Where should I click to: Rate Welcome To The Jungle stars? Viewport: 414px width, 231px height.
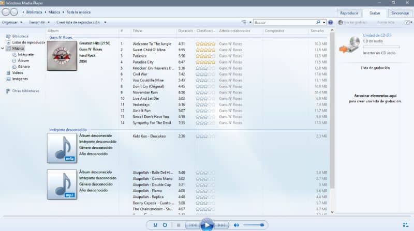[205, 44]
